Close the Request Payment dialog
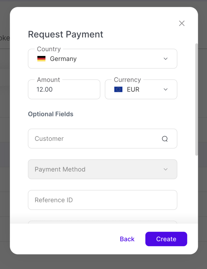Image resolution: width=207 pixels, height=269 pixels. (182, 23)
